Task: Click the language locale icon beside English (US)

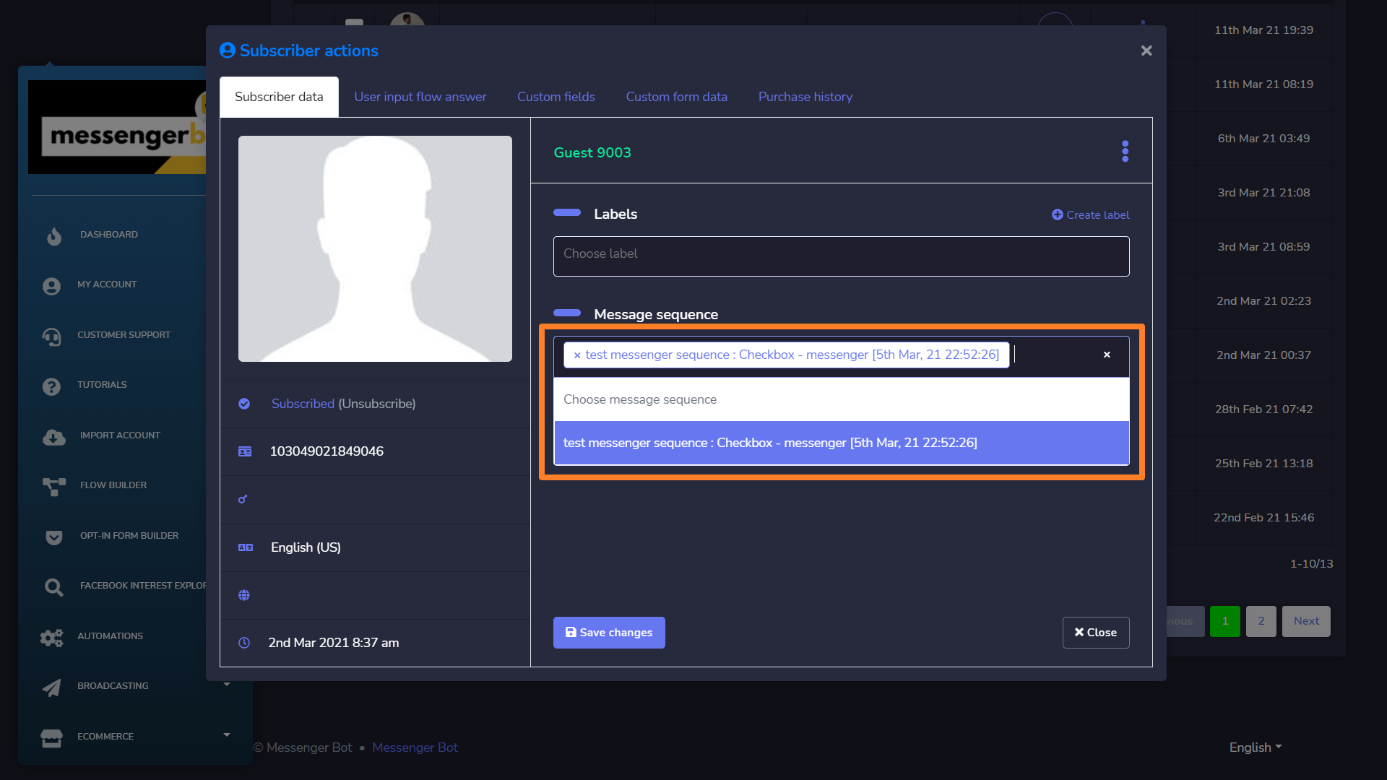Action: 246,547
